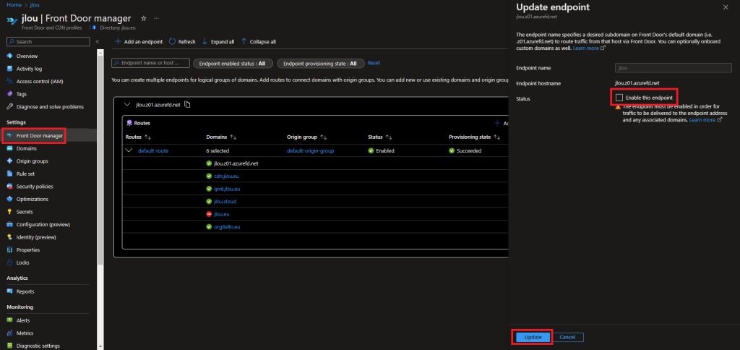Focus the sidebar Search box
Image resolution: width=740 pixels, height=350 pixels.
click(x=48, y=41)
